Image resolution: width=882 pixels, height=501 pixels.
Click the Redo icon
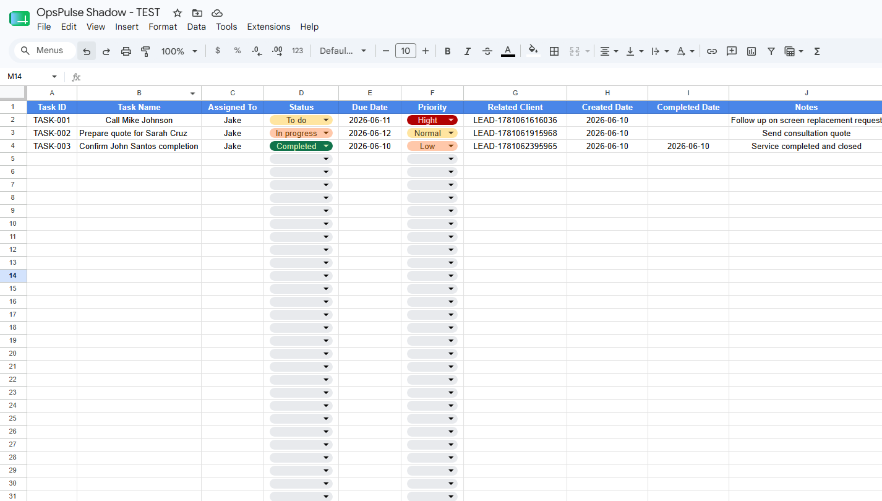click(x=106, y=51)
